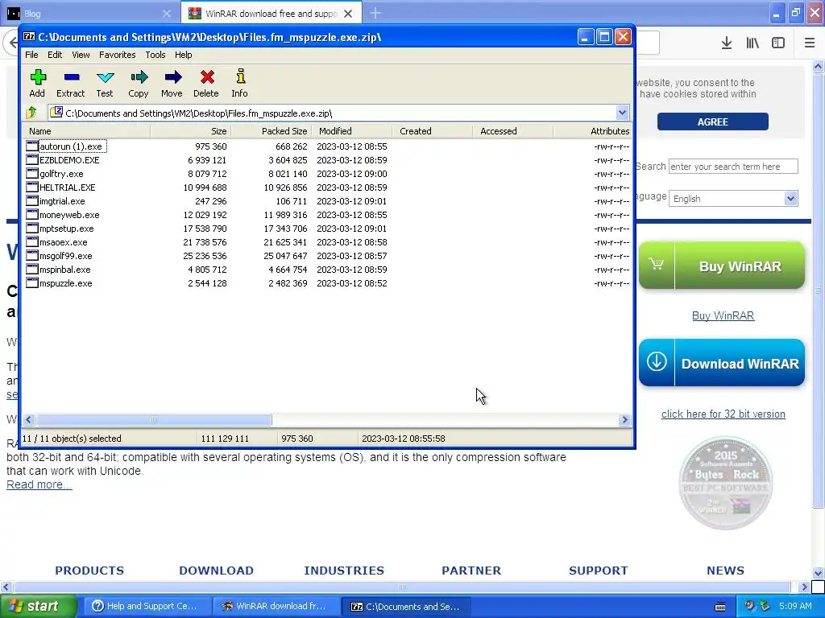This screenshot has height=618, width=825.
Task: Sort by the Attributes column header
Action: 592,131
